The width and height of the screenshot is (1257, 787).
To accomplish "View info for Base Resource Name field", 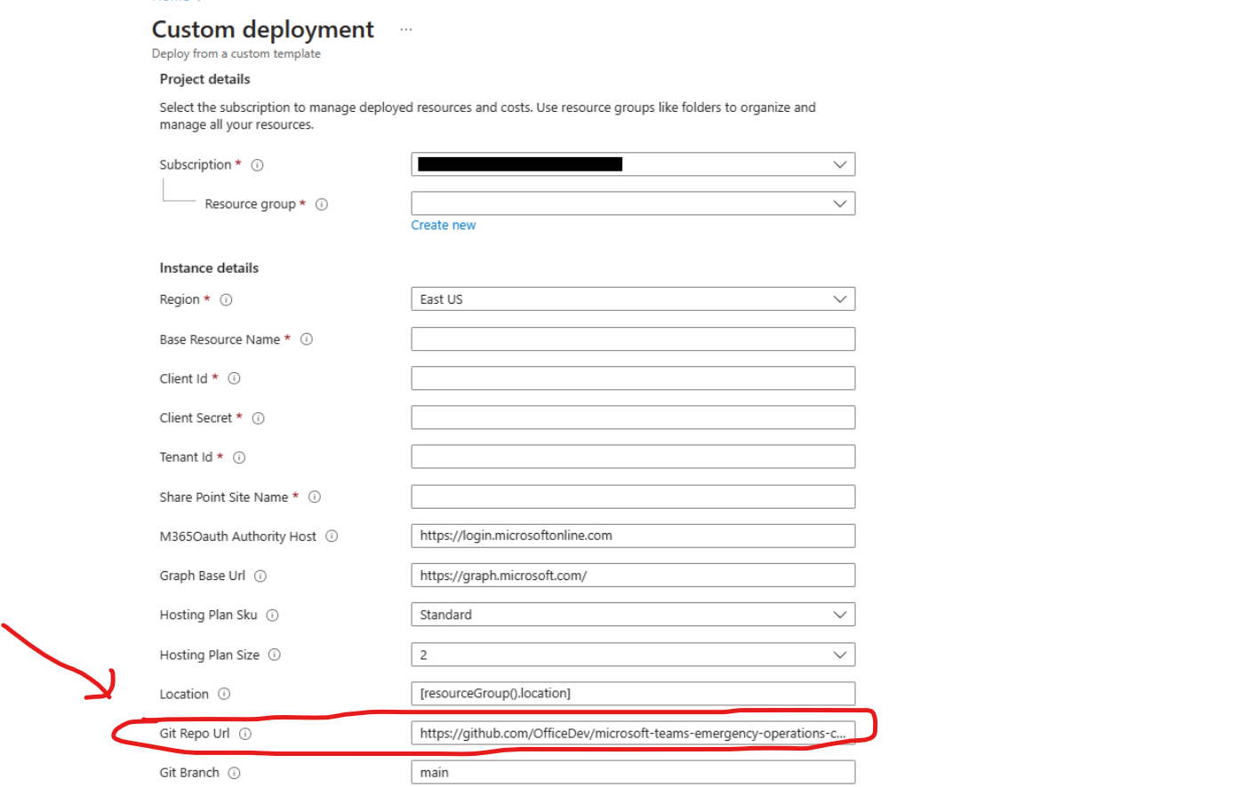I will click(x=306, y=339).
